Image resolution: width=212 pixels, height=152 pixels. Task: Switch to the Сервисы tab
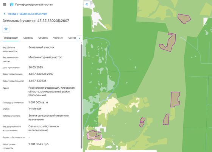click(x=28, y=38)
